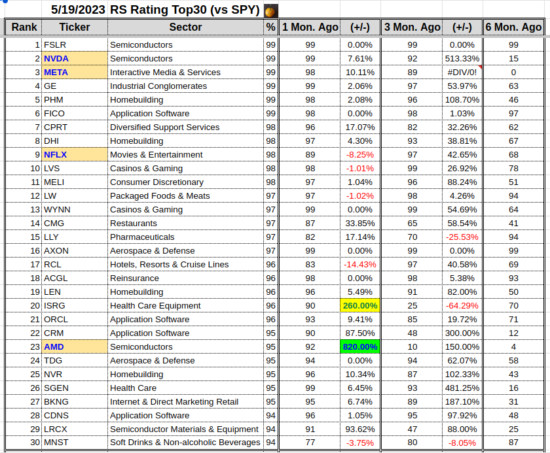Select 108.70% cell in PHM row

(462, 100)
